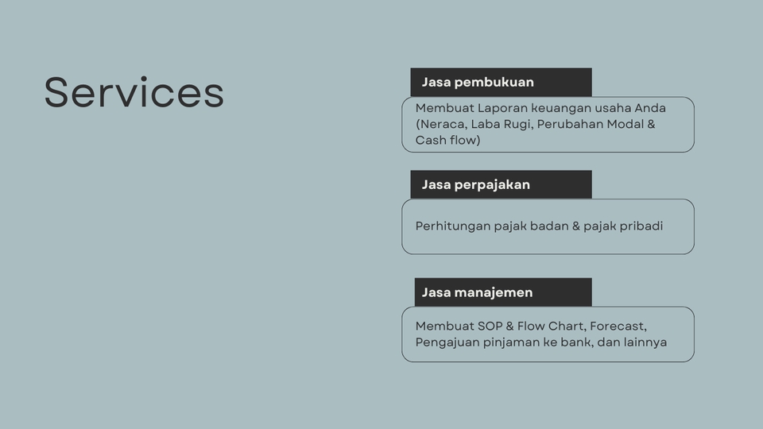Click the word 'SOP' in management box
Image resolution: width=763 pixels, height=429 pixels.
pos(490,327)
